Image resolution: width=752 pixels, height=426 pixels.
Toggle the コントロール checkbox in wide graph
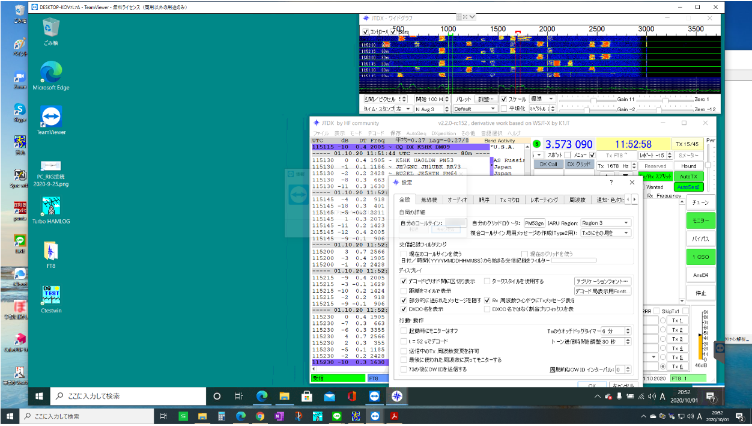pos(365,31)
